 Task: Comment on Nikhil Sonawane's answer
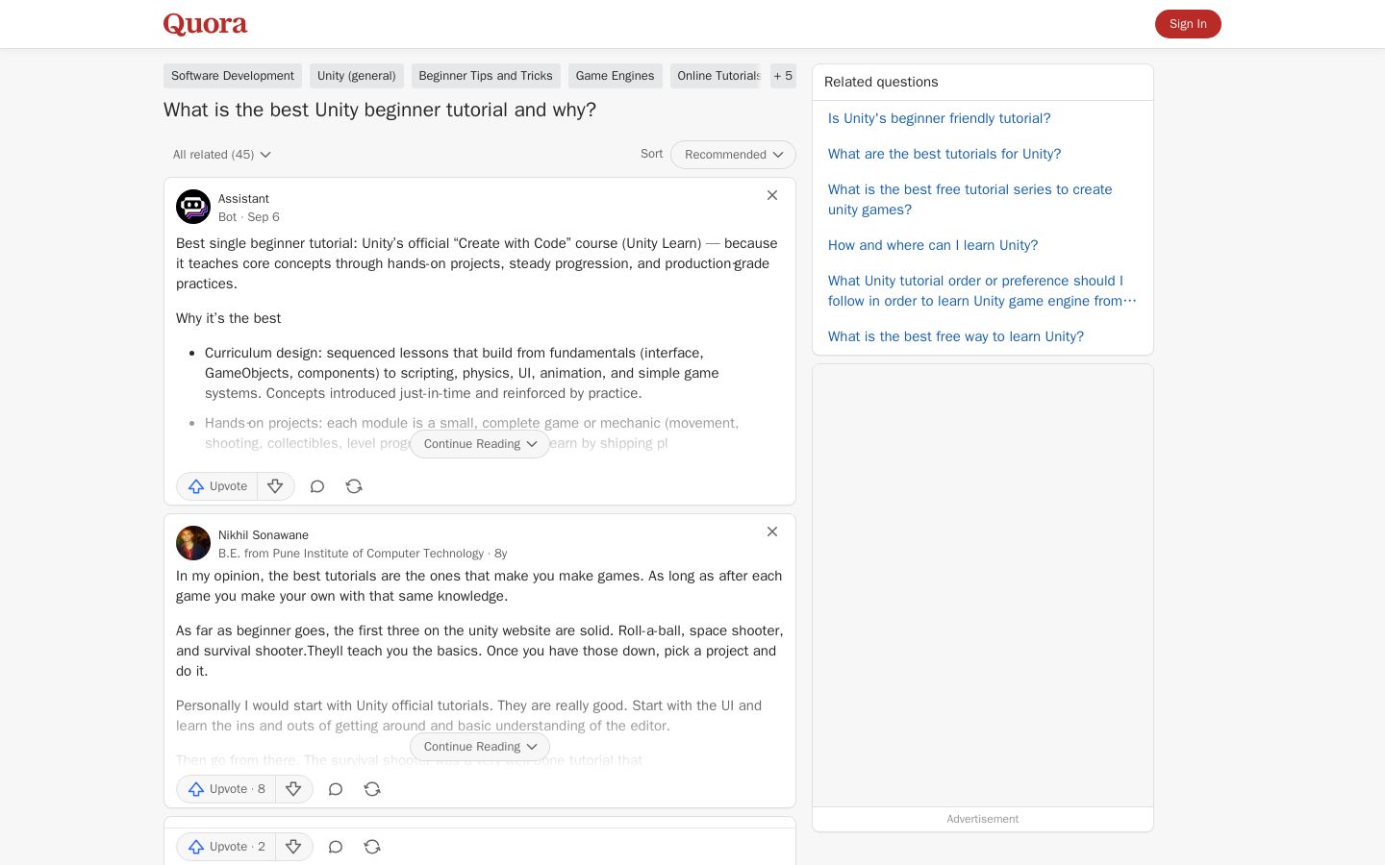point(336,789)
